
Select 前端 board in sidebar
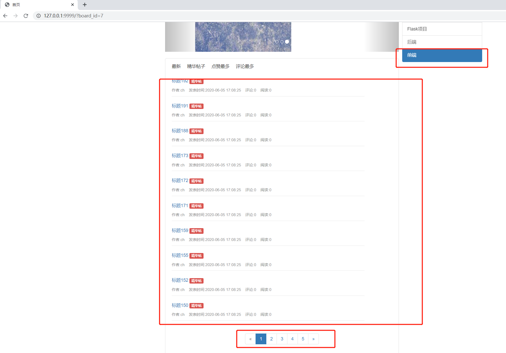click(x=442, y=55)
